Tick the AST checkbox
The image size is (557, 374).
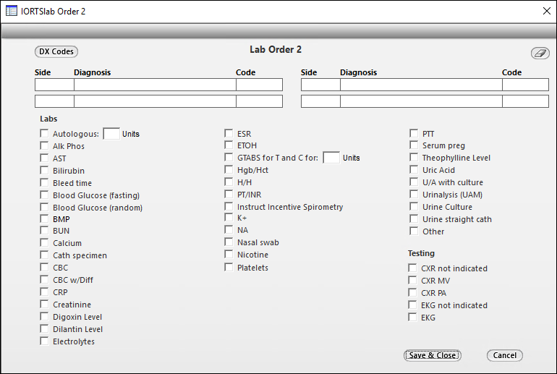(44, 158)
